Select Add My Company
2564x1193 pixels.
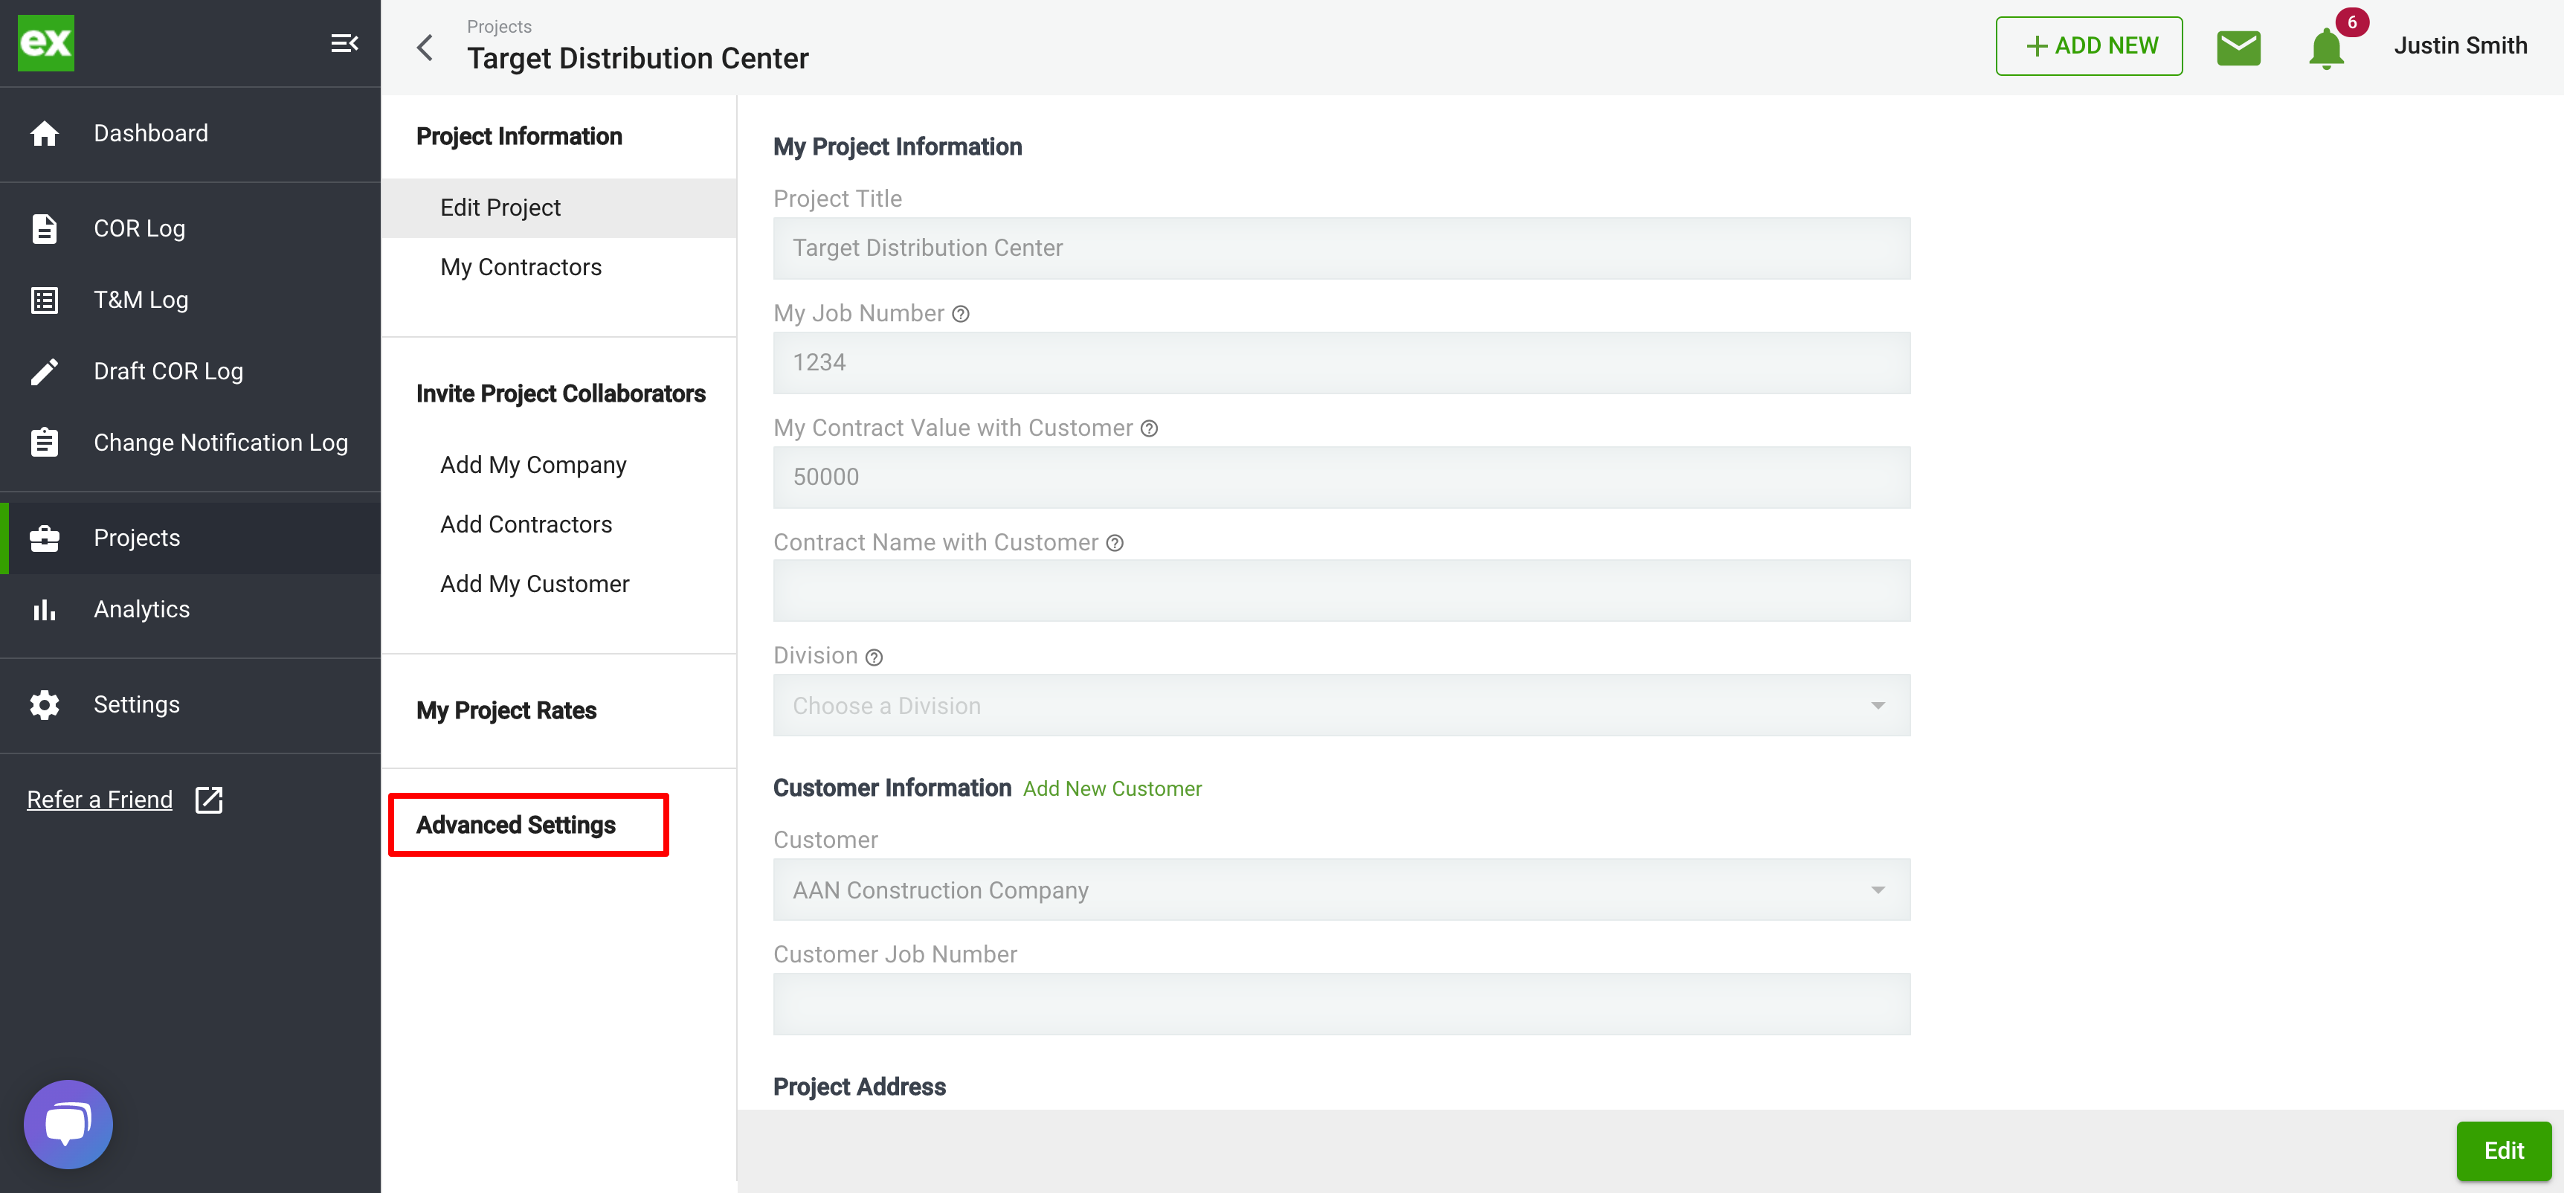(559, 465)
